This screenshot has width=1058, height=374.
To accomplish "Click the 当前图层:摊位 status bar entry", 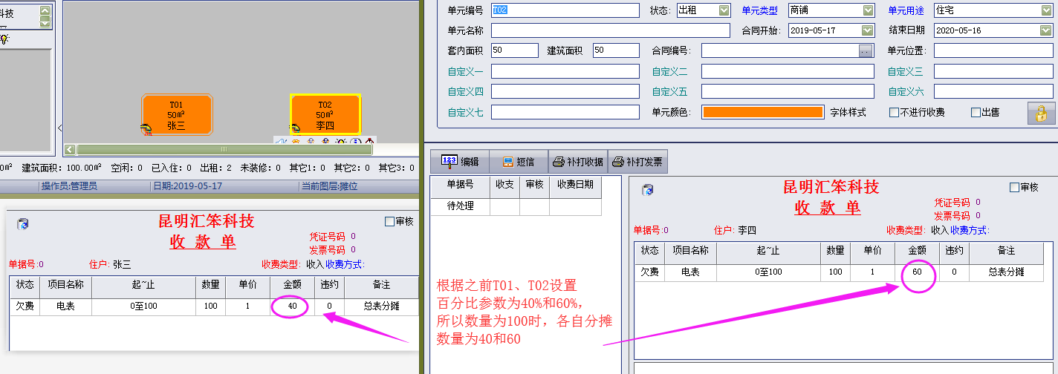I will point(329,186).
